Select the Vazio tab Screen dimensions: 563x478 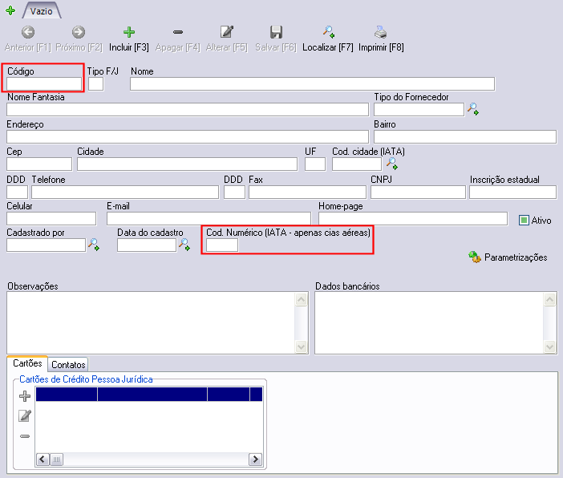coord(41,10)
